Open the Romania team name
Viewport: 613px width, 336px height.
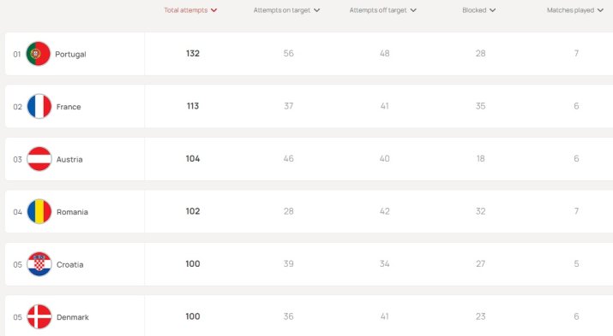(72, 212)
